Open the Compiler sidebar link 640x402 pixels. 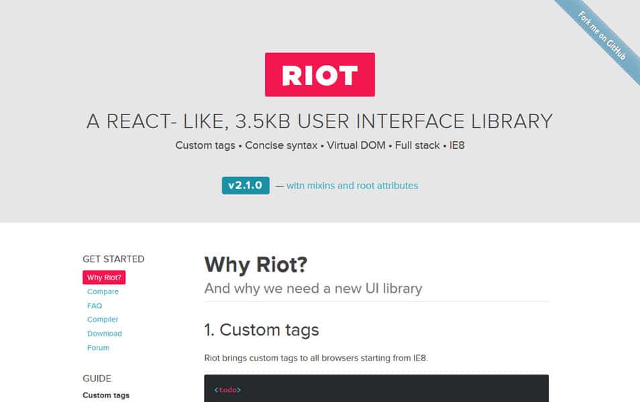coord(103,319)
